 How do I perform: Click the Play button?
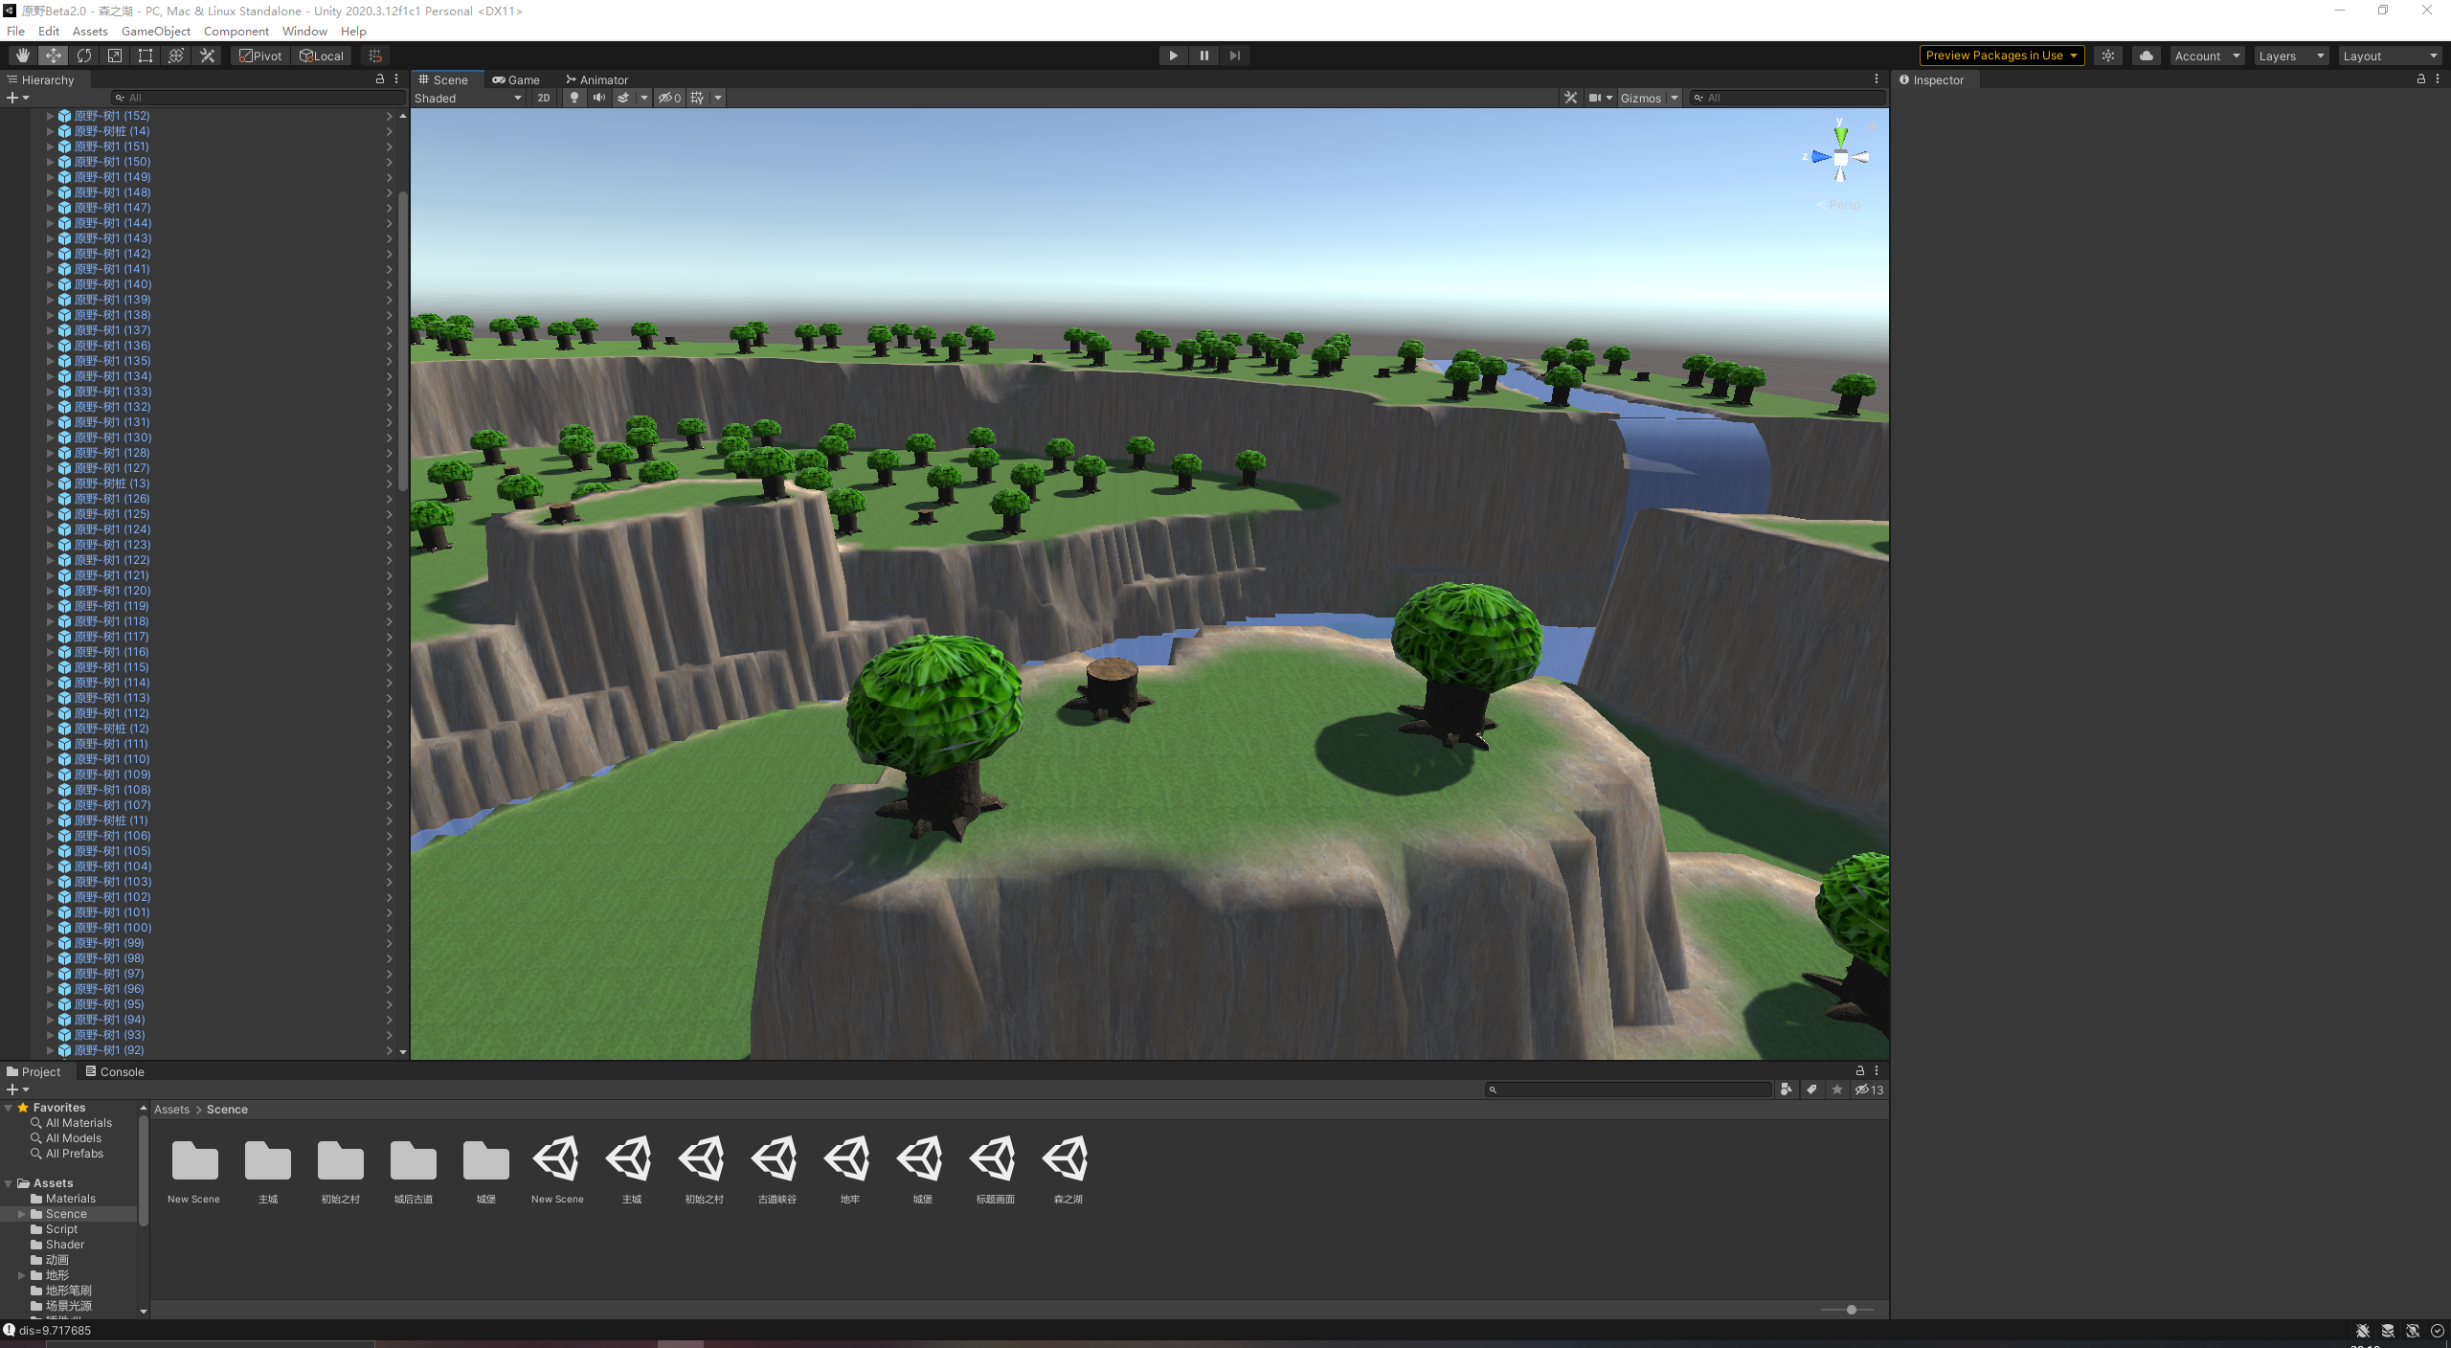[1173, 56]
